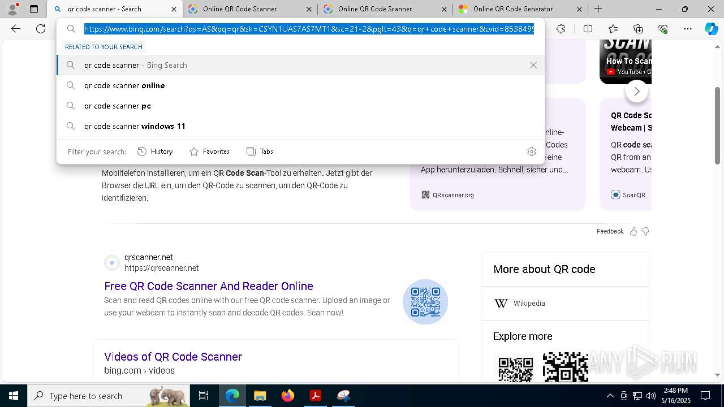The width and height of the screenshot is (724, 407).
Task: Open ScanQR source link
Action: click(628, 195)
